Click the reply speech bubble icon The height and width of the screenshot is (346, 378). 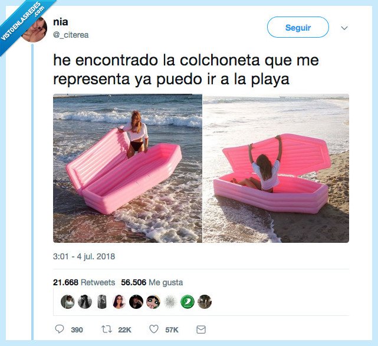60,329
